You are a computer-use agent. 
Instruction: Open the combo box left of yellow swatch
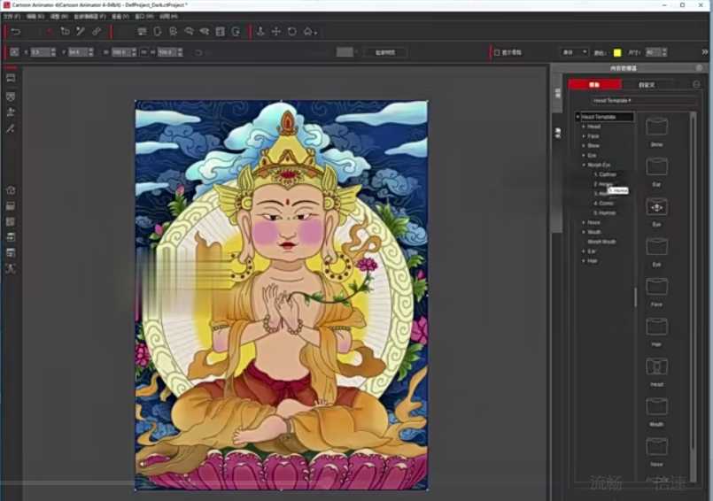574,52
